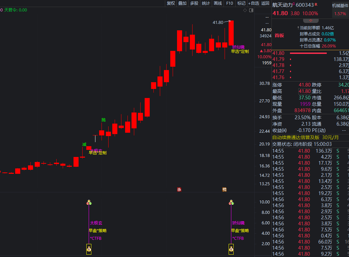Click the diamond icon above the chart
Image resolution: width=349 pixels, height=257 pixels.
pyautogui.click(x=245, y=10)
